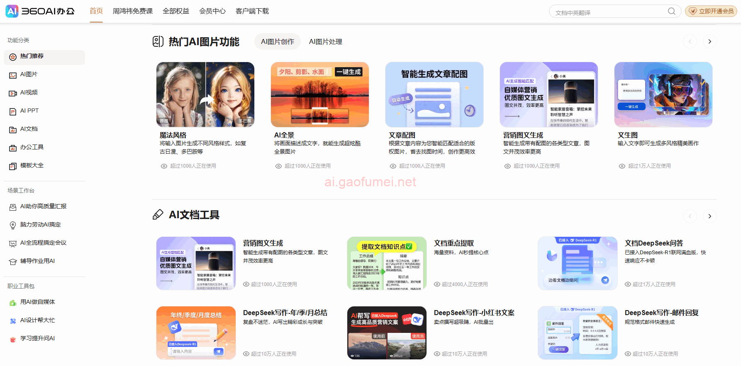Show next page of 热门AI图片功能
741x366 pixels.
(x=709, y=41)
